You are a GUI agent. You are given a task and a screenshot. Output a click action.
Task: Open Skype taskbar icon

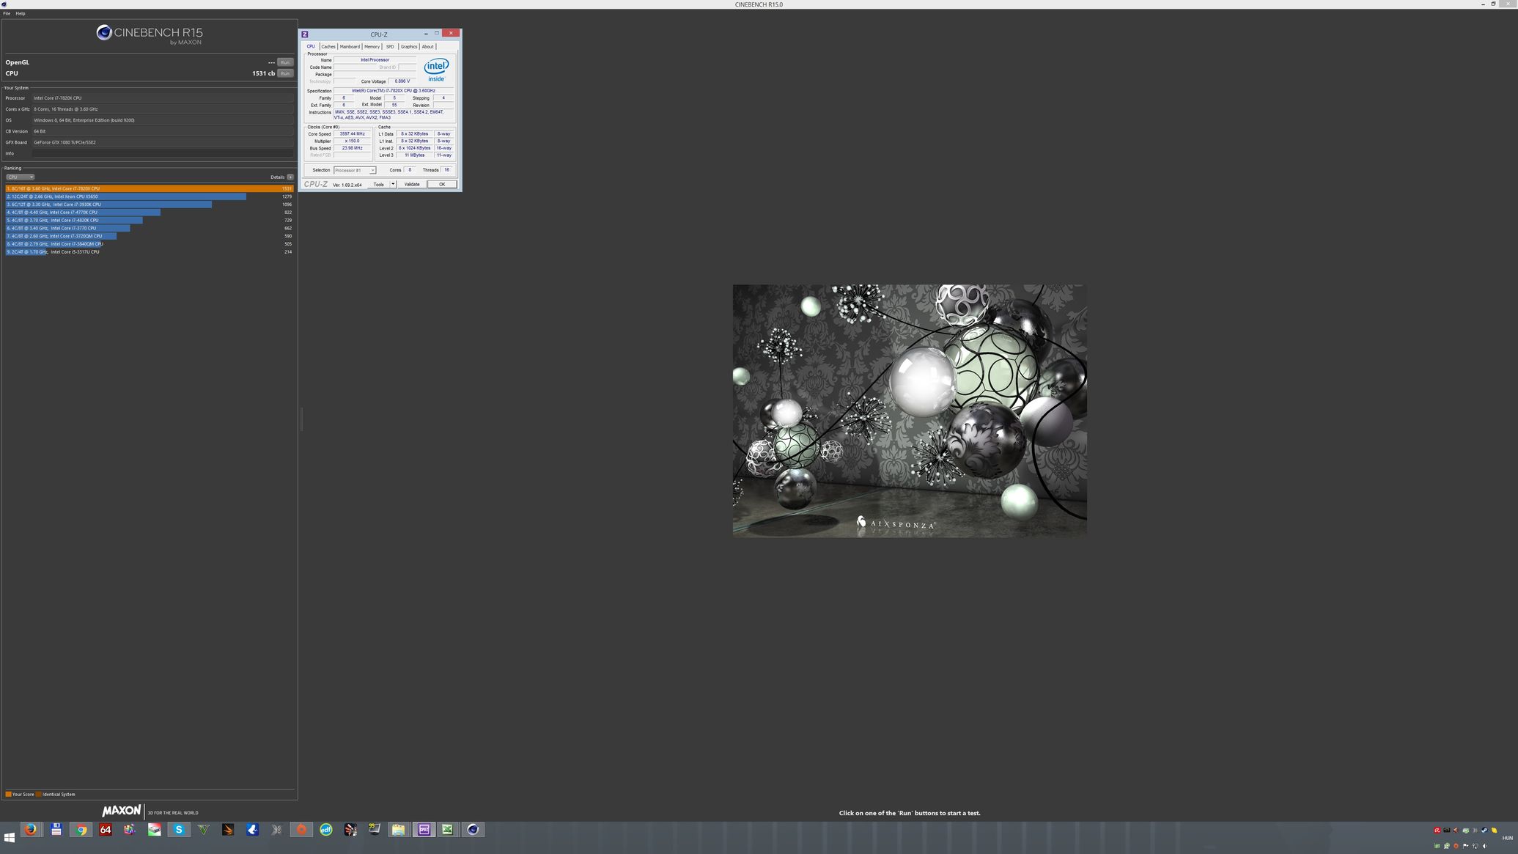pyautogui.click(x=179, y=830)
